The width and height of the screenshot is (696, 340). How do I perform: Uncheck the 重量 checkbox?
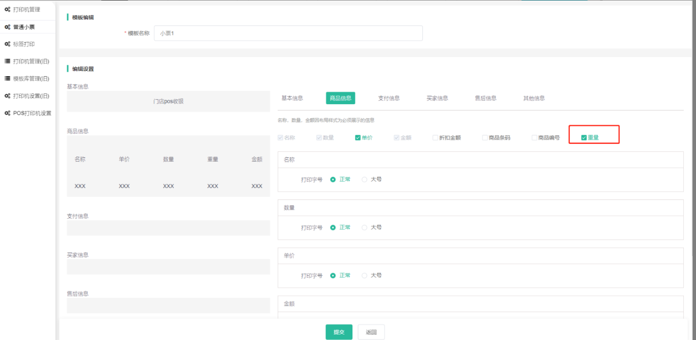pyautogui.click(x=584, y=138)
